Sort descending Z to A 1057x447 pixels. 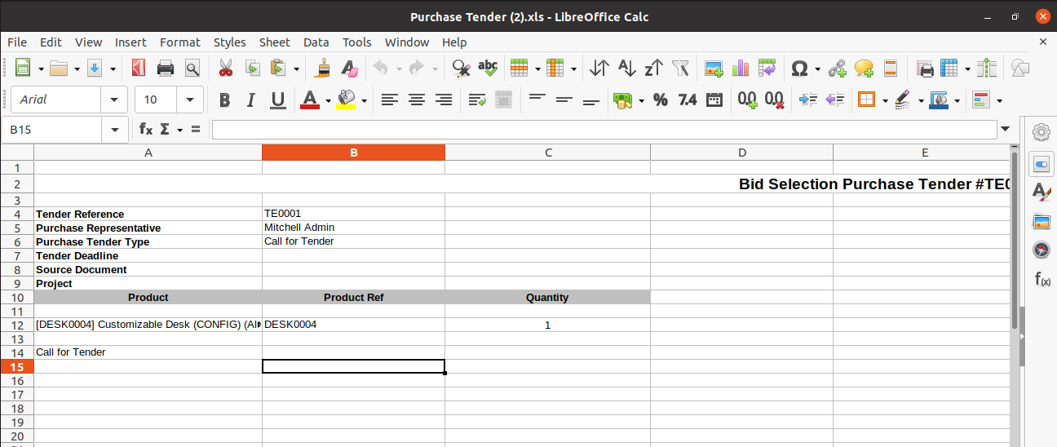pos(653,68)
